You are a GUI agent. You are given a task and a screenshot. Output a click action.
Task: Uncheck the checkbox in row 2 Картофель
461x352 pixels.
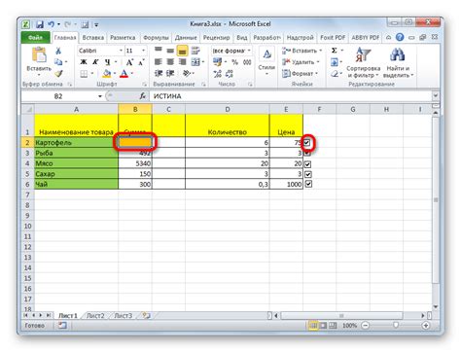307,142
